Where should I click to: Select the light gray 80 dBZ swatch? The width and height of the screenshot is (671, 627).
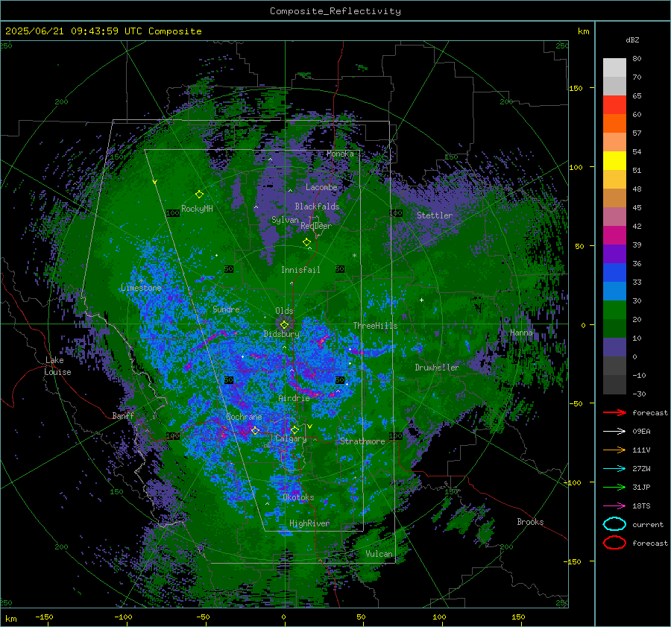click(x=614, y=67)
